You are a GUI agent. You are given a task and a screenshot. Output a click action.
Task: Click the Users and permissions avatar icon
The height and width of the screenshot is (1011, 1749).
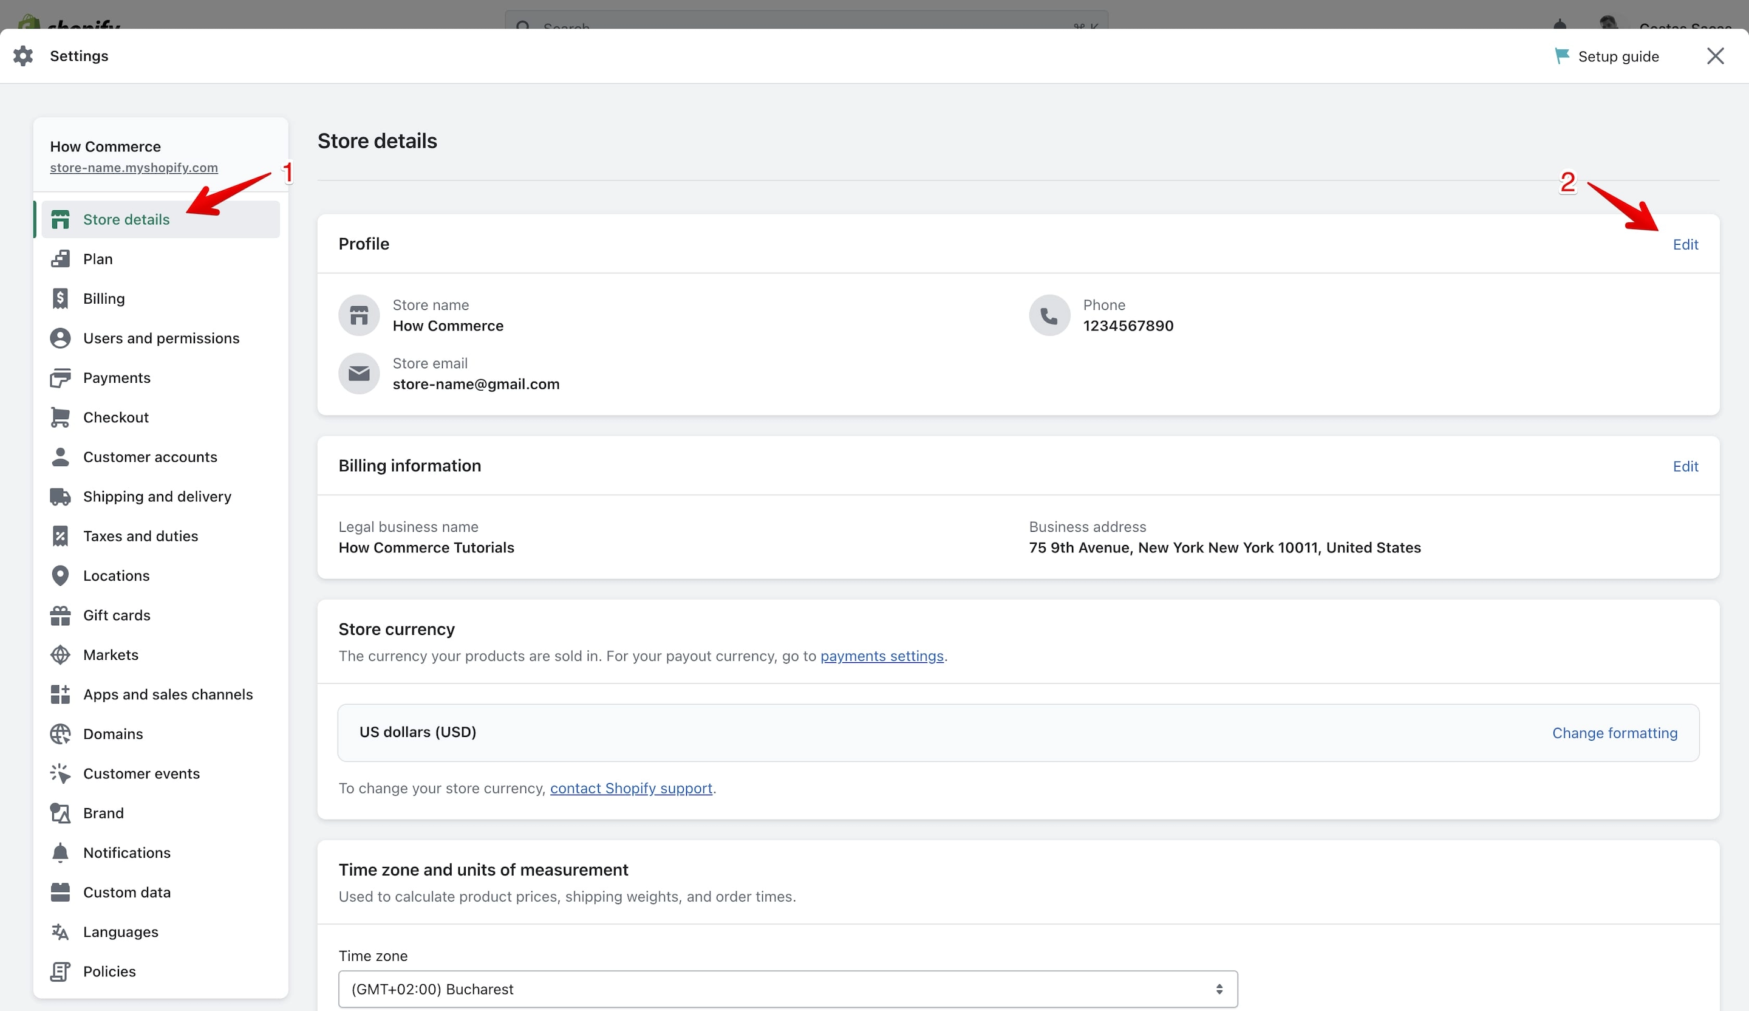(x=60, y=338)
